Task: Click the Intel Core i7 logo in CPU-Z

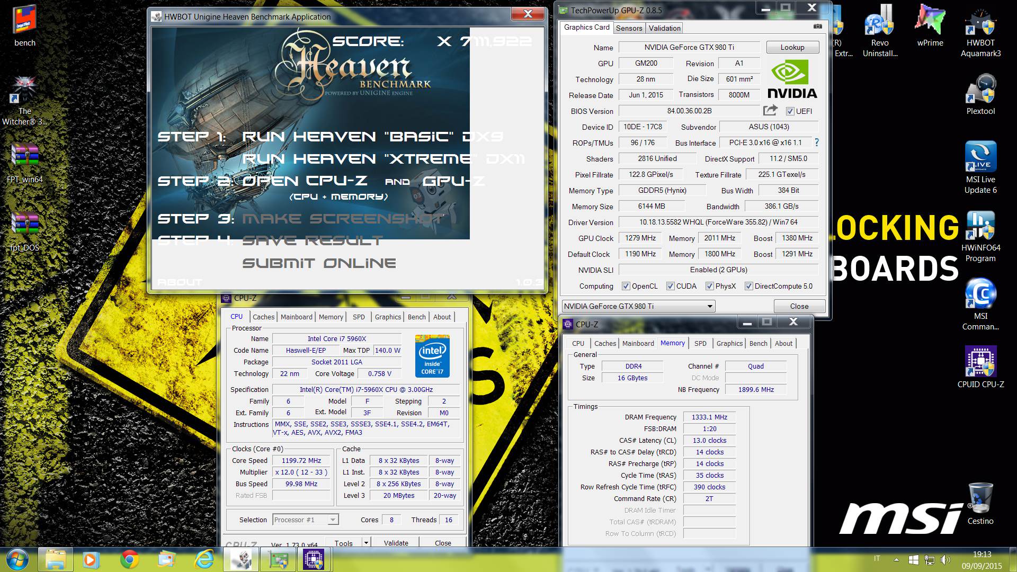Action: [x=432, y=356]
